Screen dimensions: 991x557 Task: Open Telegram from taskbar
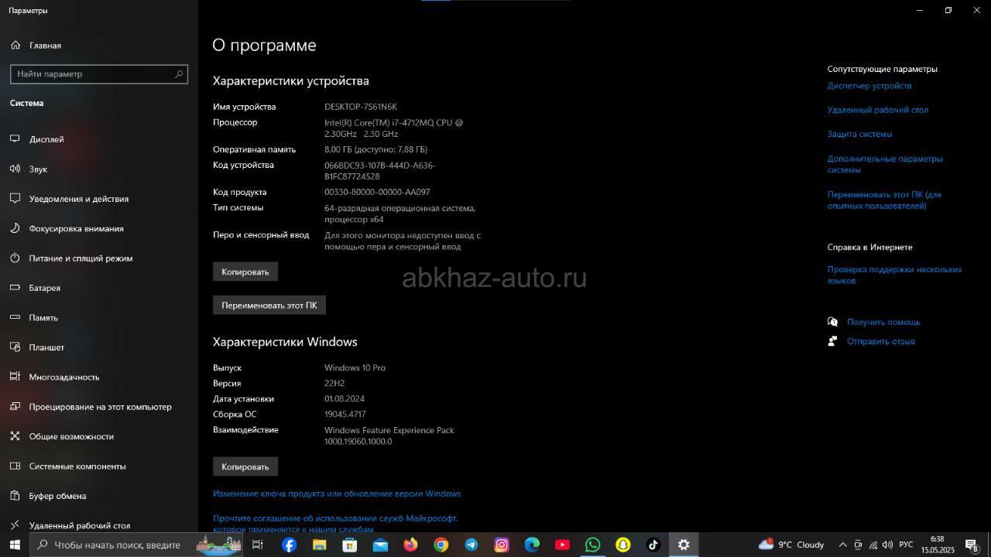(471, 545)
